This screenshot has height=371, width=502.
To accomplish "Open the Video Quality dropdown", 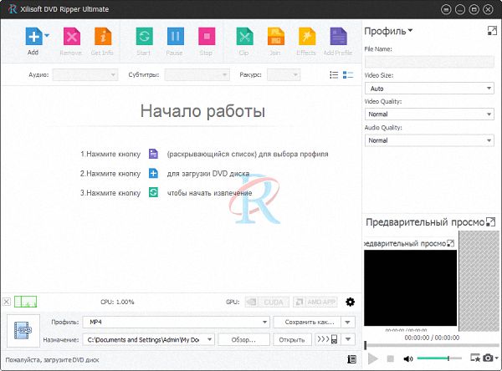I will tap(428, 114).
